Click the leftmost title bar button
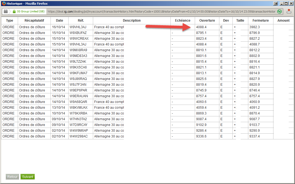Image resolution: width=295 pixels, height=184 pixels. 275,3
